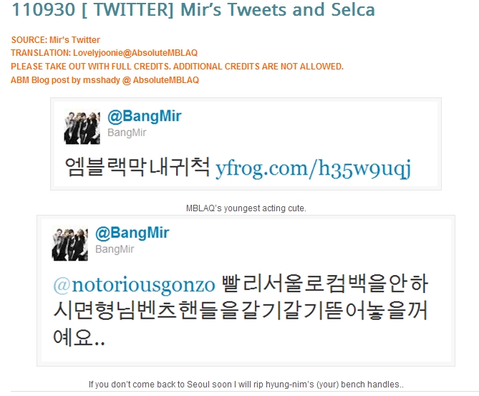Open @BangMir handle in the second tweet

point(132,233)
